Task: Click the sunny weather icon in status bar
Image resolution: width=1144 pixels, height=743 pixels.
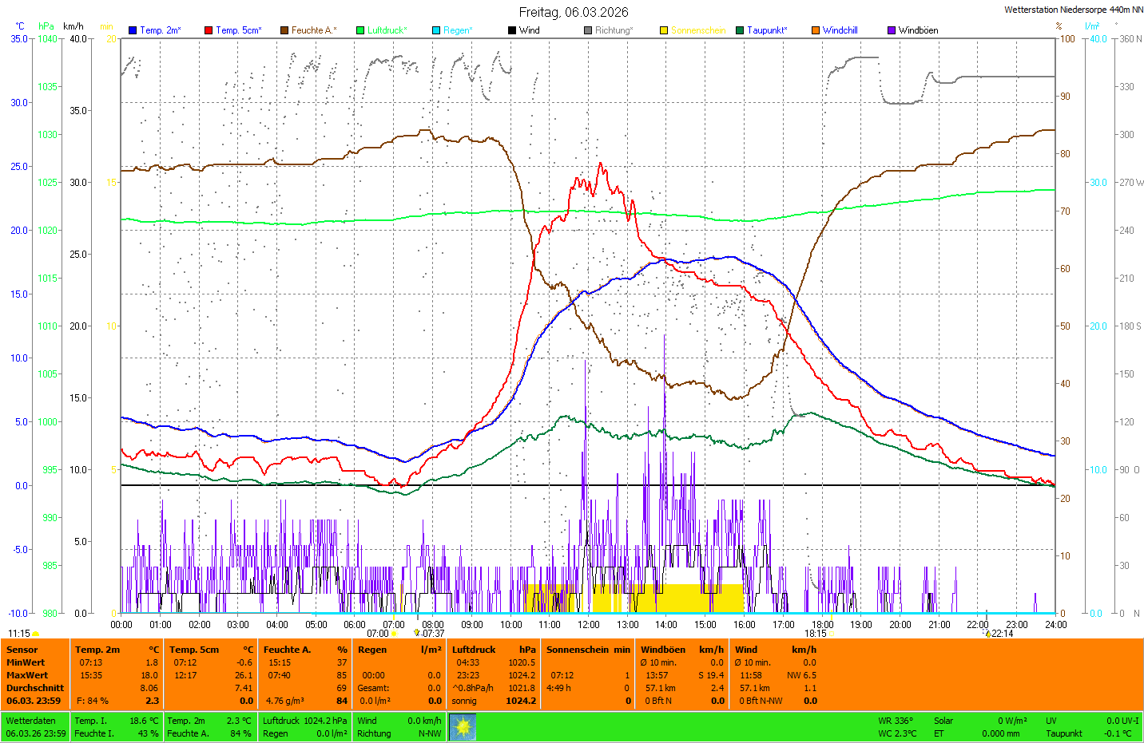Action: pos(463,727)
